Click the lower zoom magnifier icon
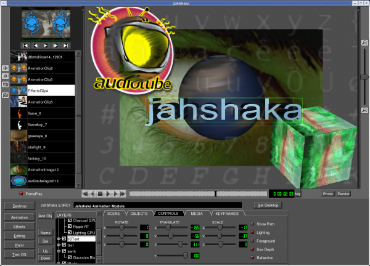The image size is (370, 266). tap(364, 110)
